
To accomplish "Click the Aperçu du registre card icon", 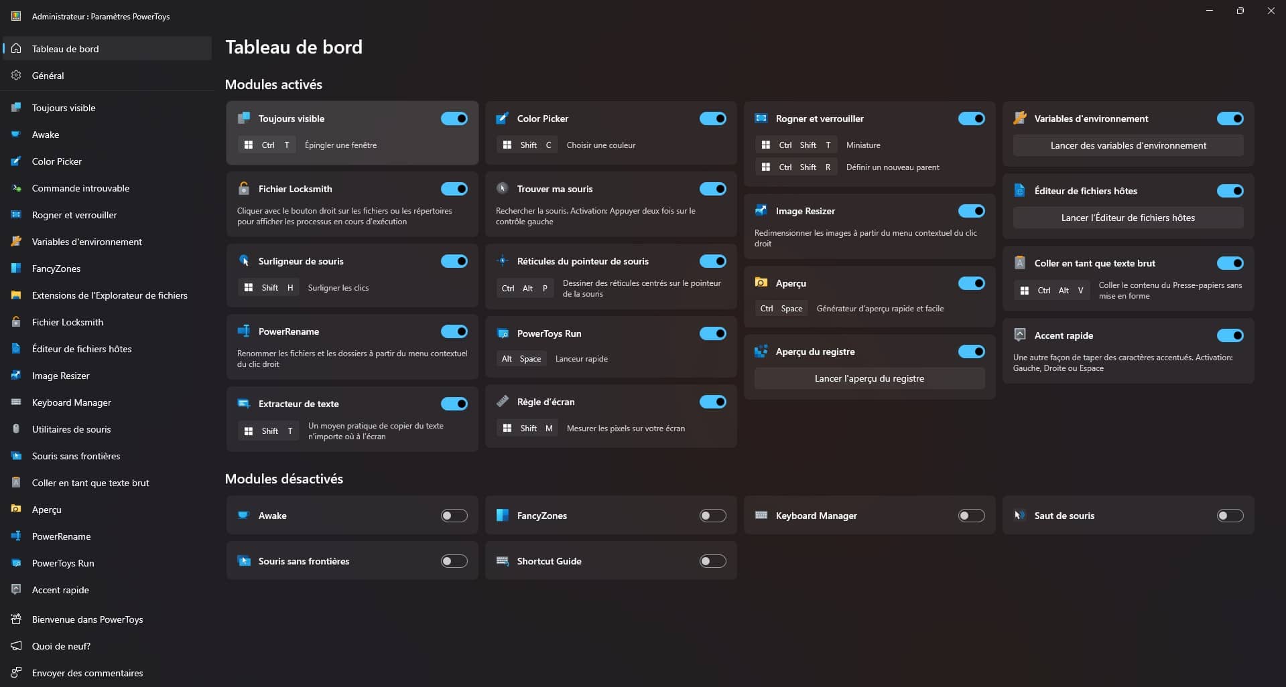I will click(761, 352).
